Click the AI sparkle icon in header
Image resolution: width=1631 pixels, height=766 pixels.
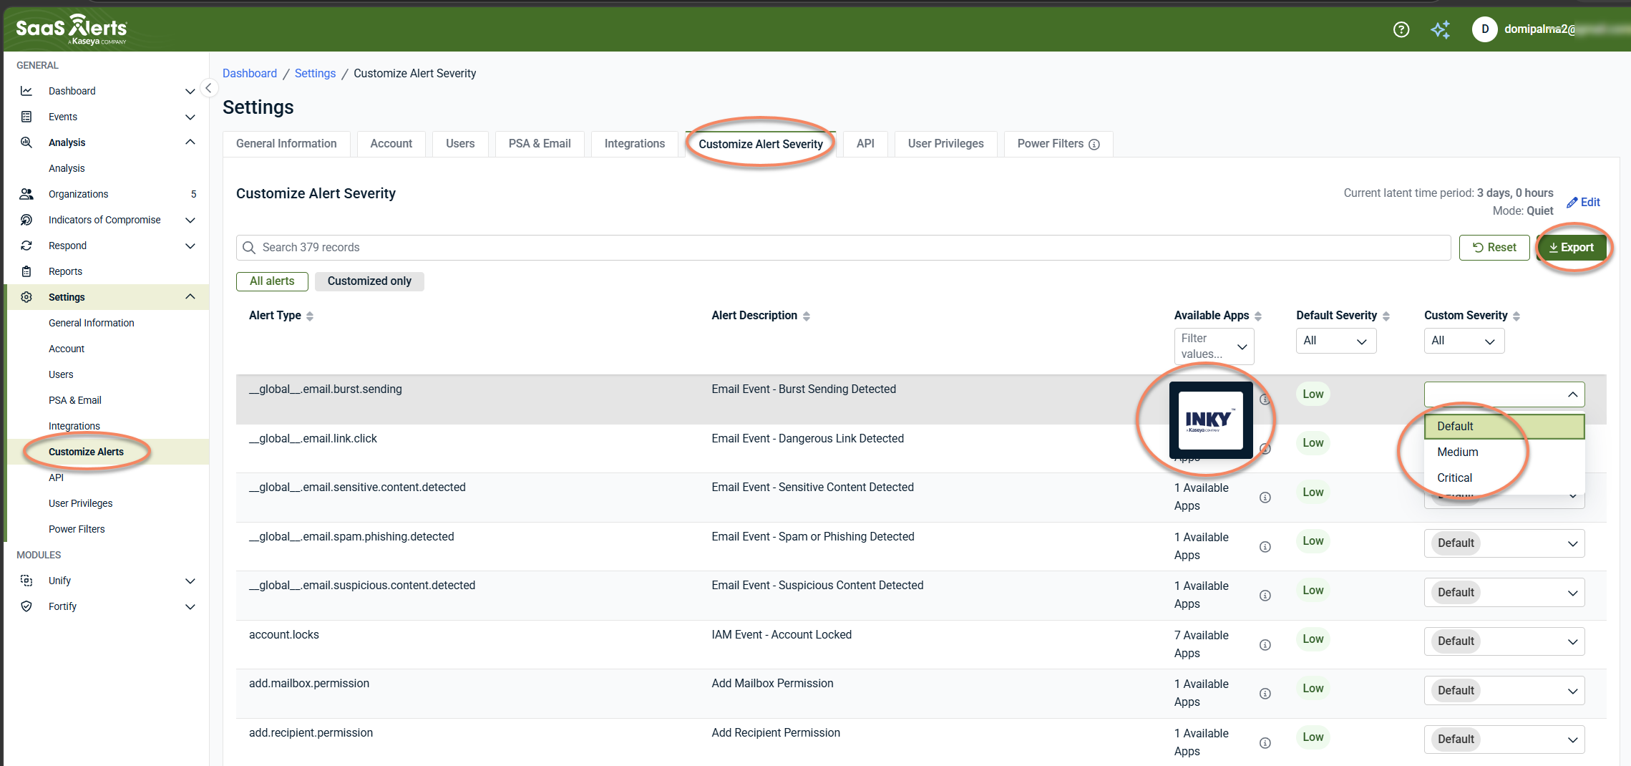(x=1441, y=29)
